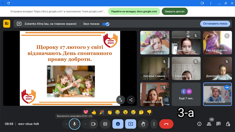Open host controls lock icon
The image size is (235, 132).
228,124
